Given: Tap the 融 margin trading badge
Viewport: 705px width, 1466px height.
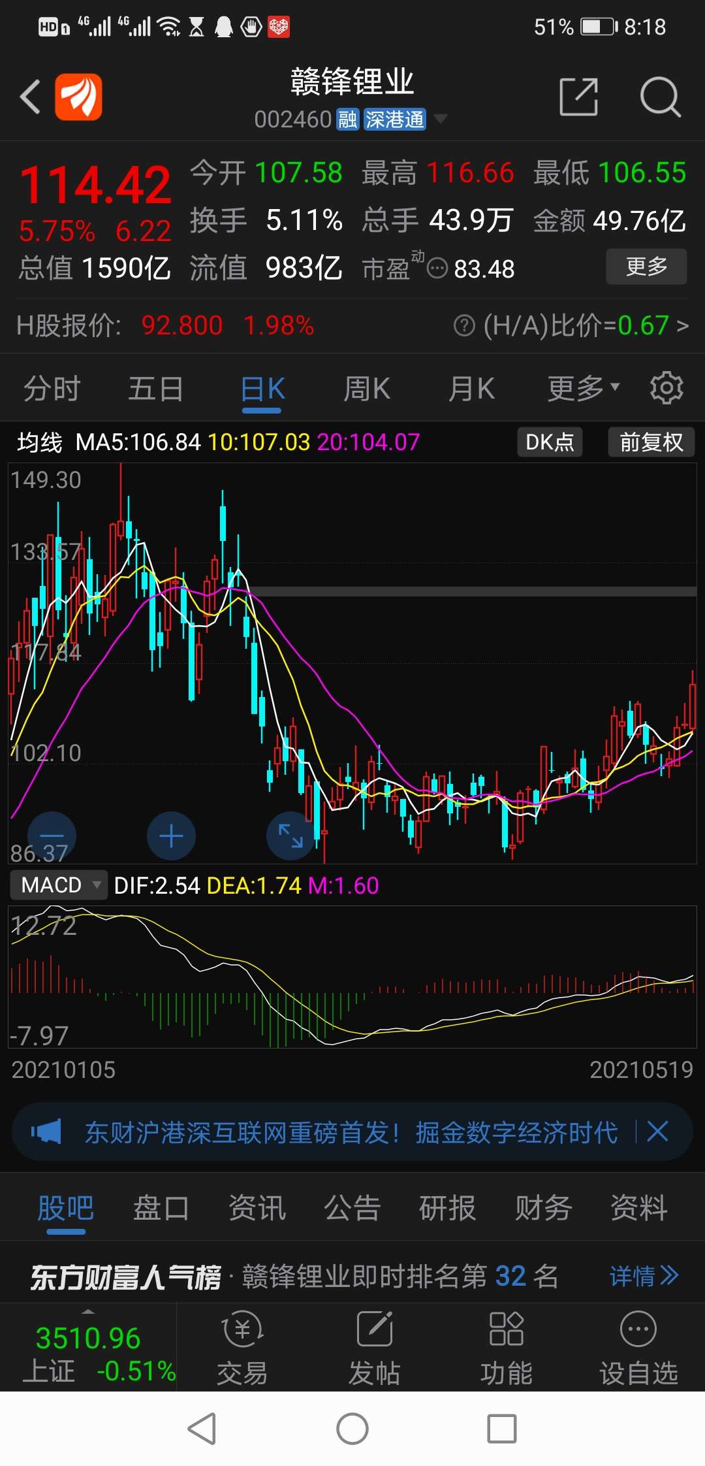Looking at the screenshot, I should pyautogui.click(x=348, y=120).
